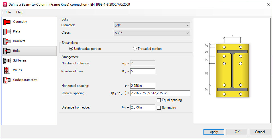The image size is (273, 139).
Task: Click the Bolts section icon
Action: (x=7, y=51)
